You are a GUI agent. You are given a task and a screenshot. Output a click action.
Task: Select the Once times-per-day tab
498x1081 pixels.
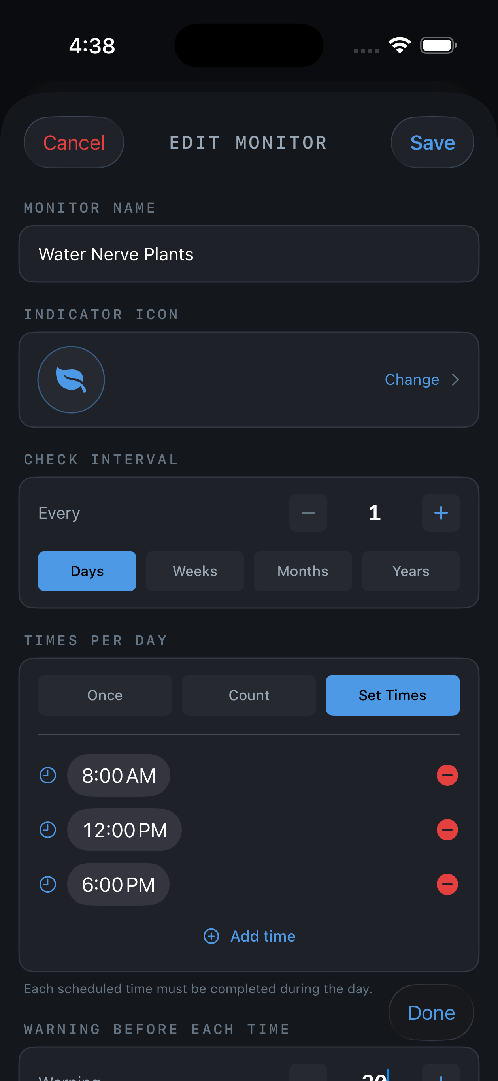pos(105,695)
